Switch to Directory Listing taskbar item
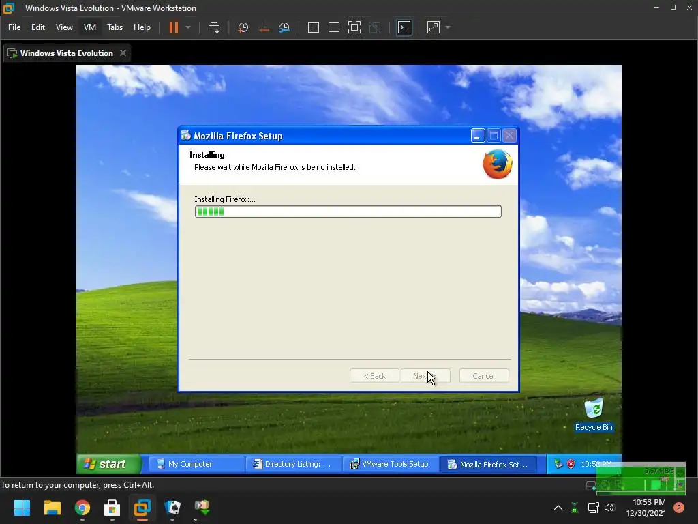This screenshot has width=698, height=524. click(293, 464)
